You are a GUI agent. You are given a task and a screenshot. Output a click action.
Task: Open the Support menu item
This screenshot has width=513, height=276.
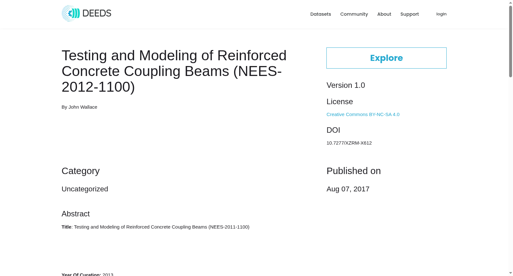click(409, 14)
